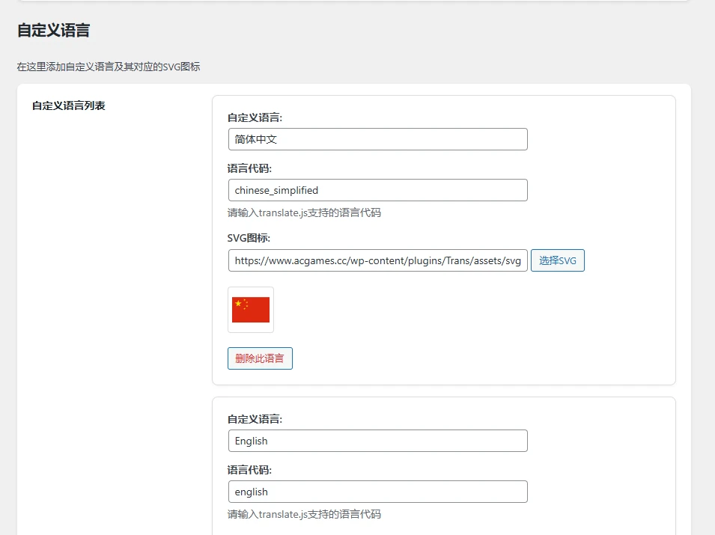Click the description text mentioning SVG图标 under heading

[x=109, y=67]
